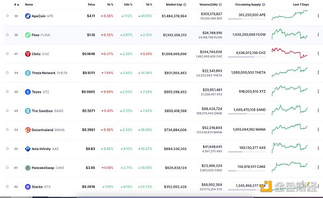Viewport: 323px width, 198px height.
Task: Click the PancakeSwap logo icon
Action: click(27, 168)
